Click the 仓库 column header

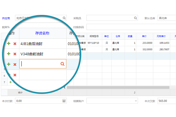pyautogui.click(x=118, y=36)
